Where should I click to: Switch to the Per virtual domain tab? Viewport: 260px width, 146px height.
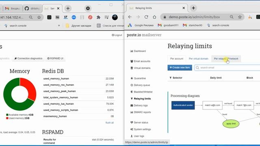pyautogui.click(x=199, y=58)
